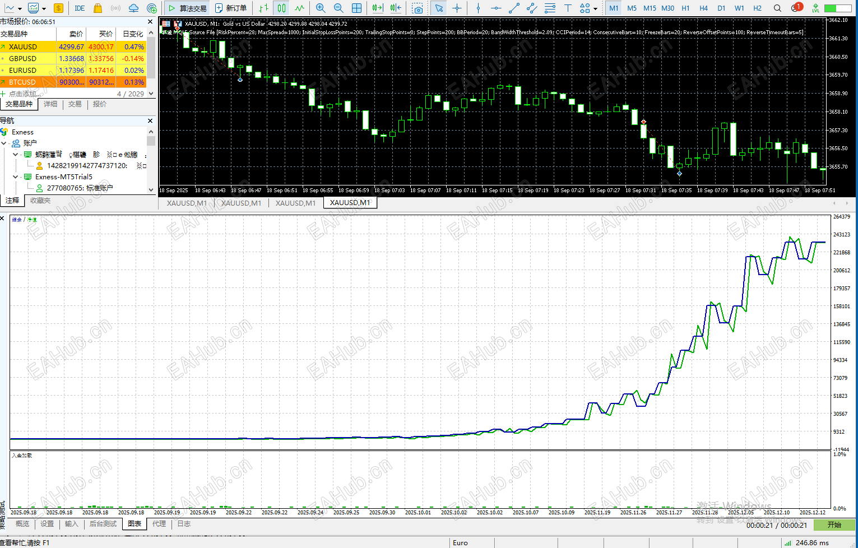The image size is (858, 548).
Task: Open the chart type dropdown arrow
Action: (x=20, y=8)
